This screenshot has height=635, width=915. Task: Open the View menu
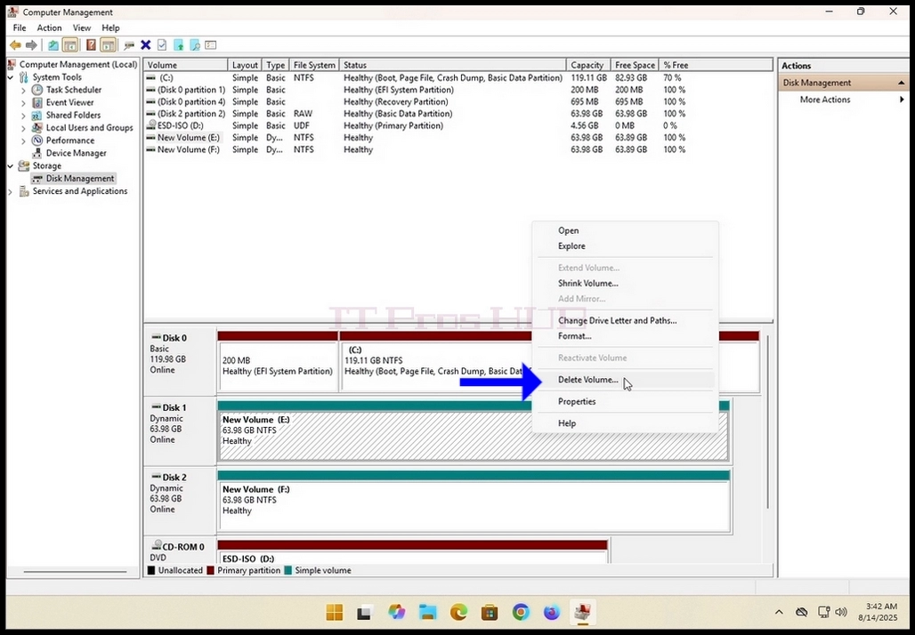[82, 28]
